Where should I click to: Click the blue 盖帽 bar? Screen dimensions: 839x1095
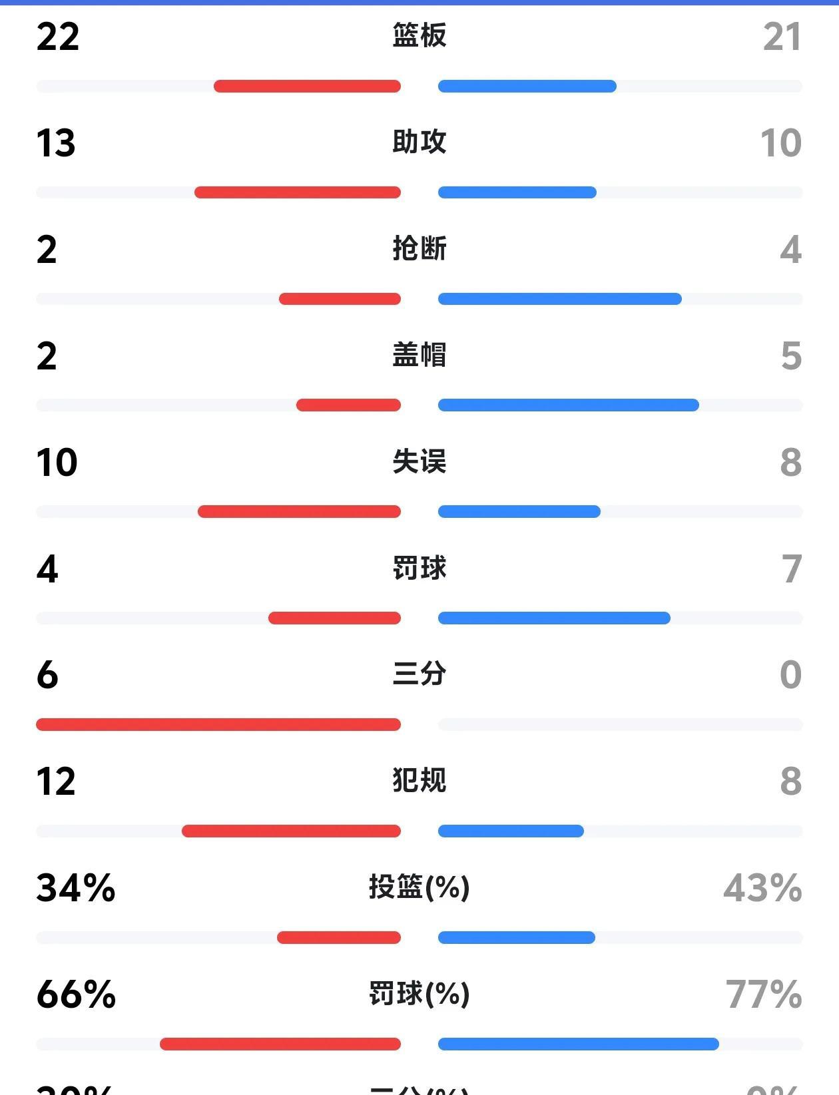569,405
